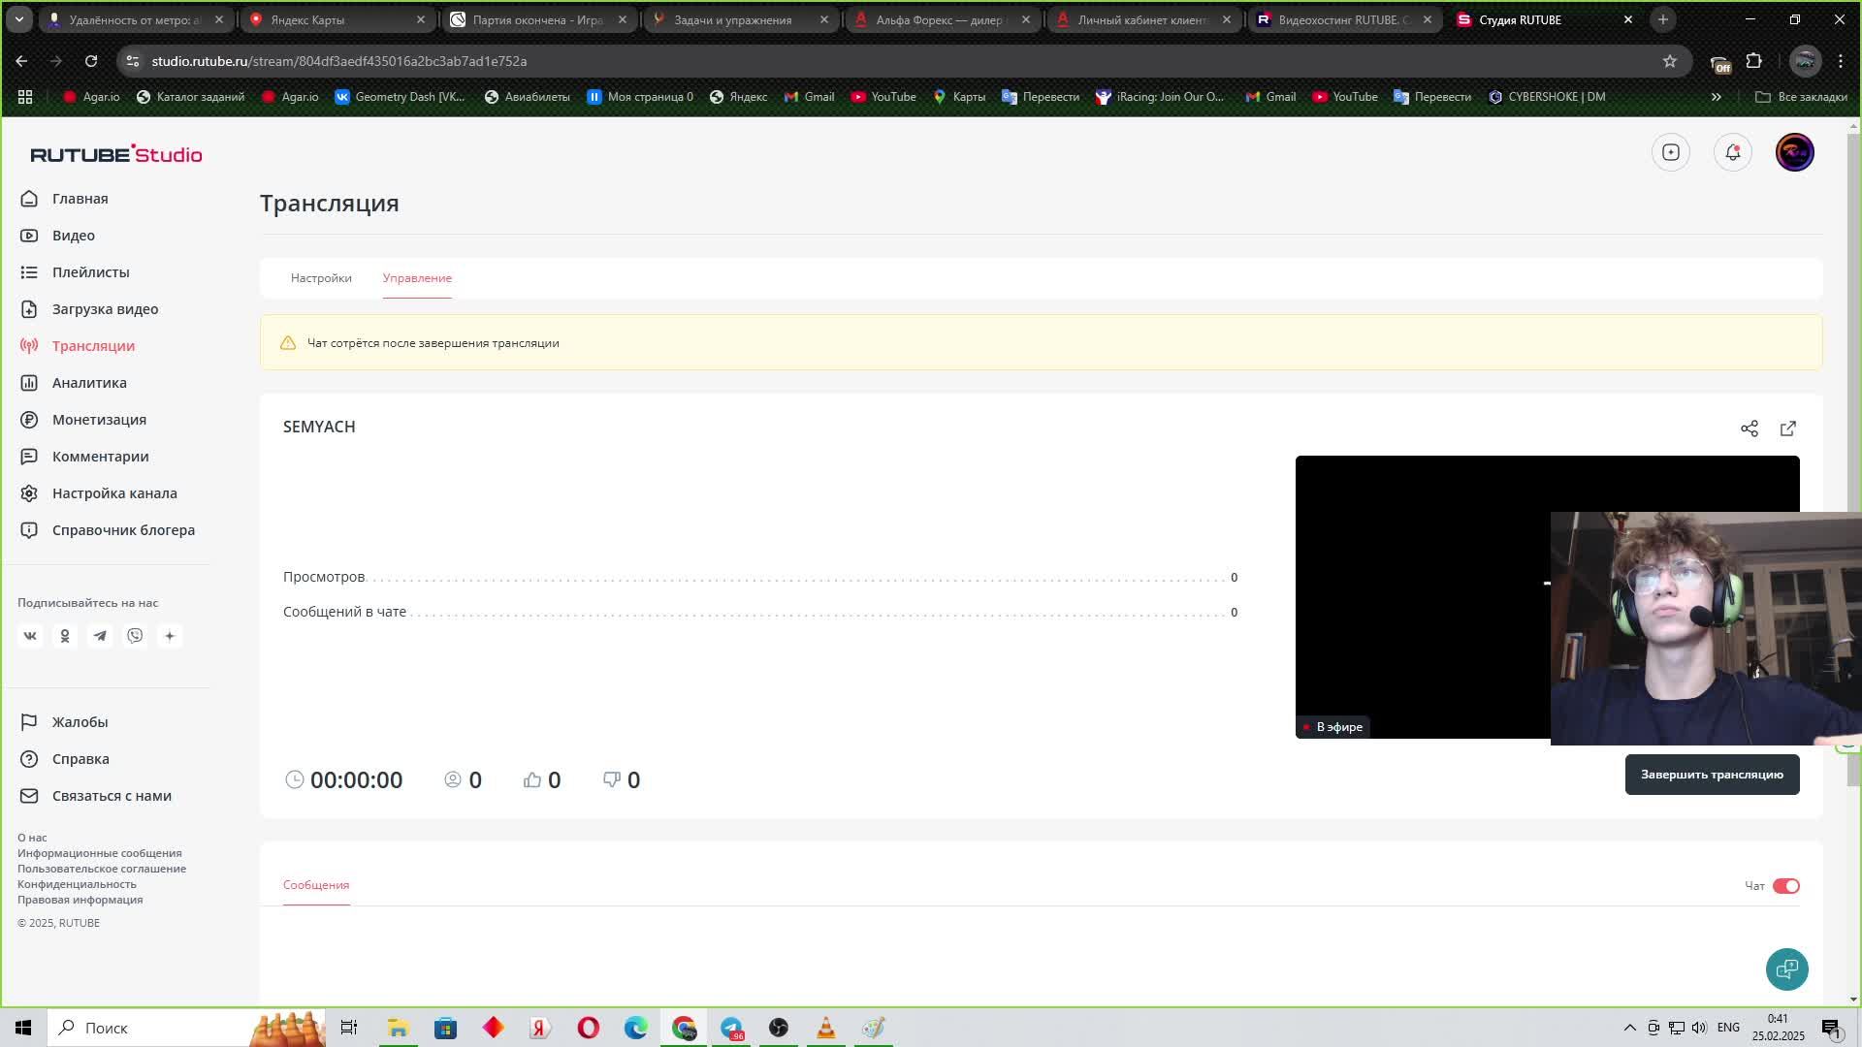Open Telegram from the taskbar
Viewport: 1862px width, 1047px height.
coord(731,1028)
